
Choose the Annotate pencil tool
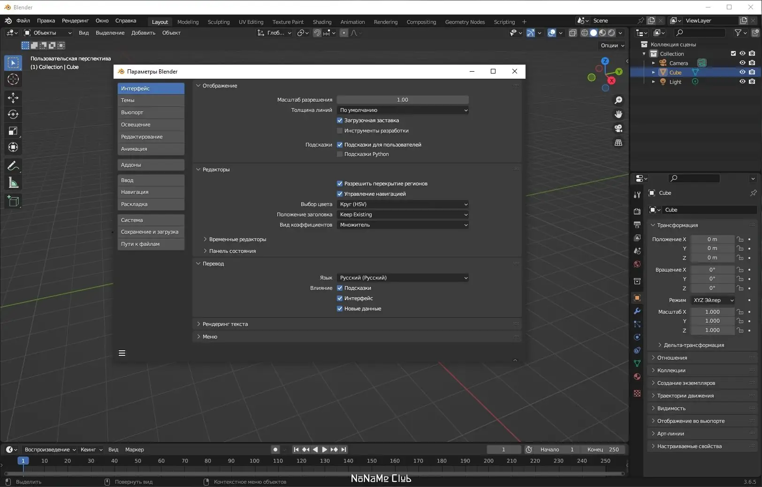(x=13, y=166)
